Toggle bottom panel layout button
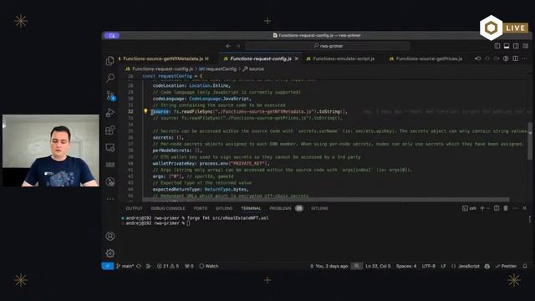Screen dimensions: 535x301 pos(507,46)
